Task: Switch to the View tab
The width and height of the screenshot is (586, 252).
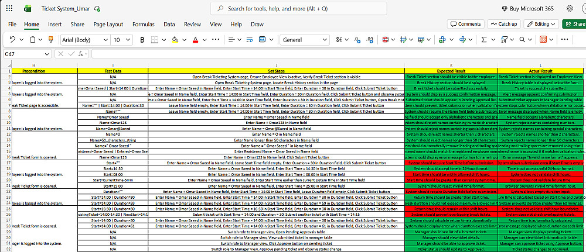Action: (216, 24)
